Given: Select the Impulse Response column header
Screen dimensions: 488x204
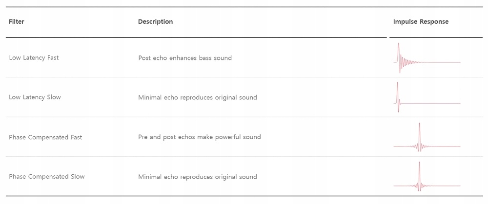Looking at the screenshot, I should 421,21.
